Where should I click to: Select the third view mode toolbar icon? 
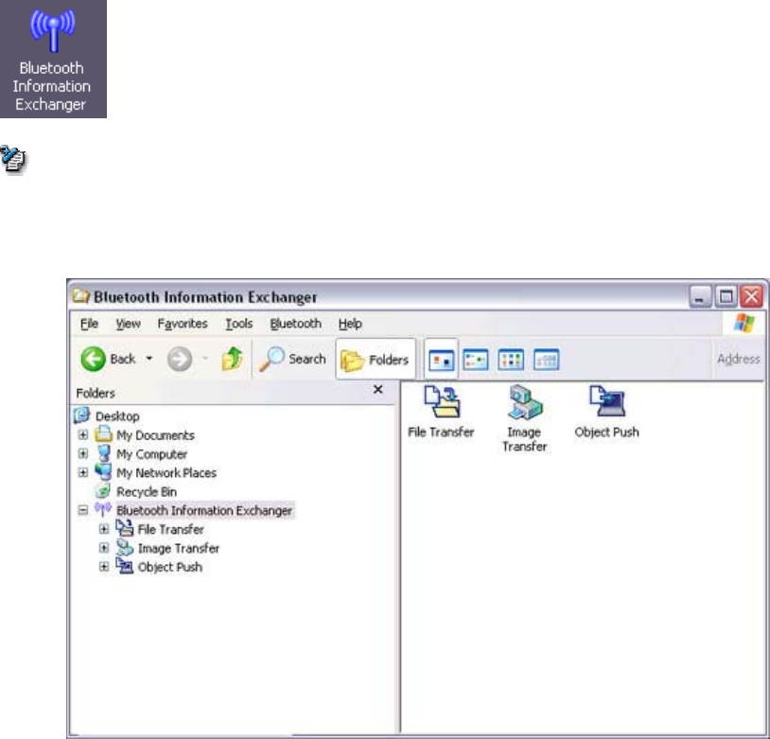click(511, 360)
